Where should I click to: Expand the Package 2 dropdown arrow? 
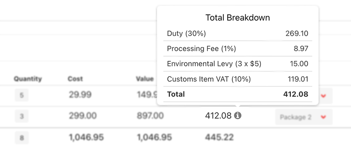(x=323, y=117)
